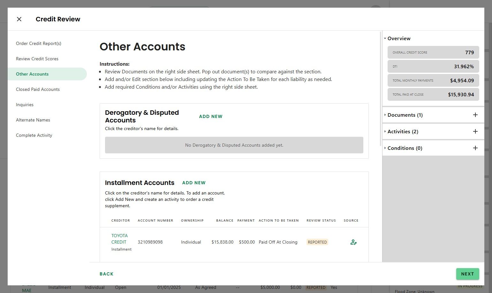This screenshot has width=492, height=293.
Task: Close the Credit Review dialog
Action: (x=19, y=19)
